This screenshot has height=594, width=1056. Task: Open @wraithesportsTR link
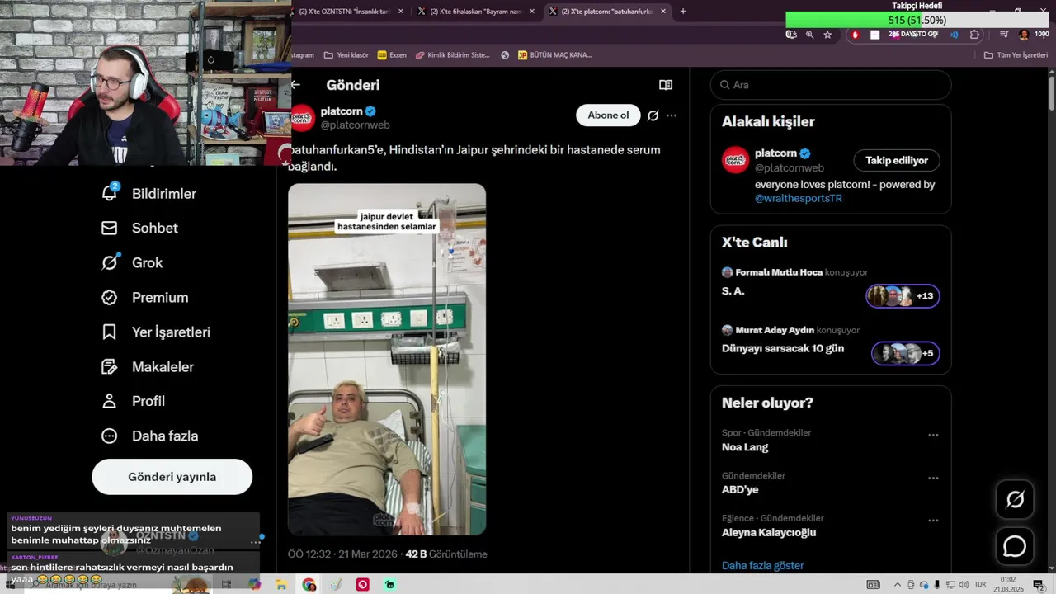(799, 198)
